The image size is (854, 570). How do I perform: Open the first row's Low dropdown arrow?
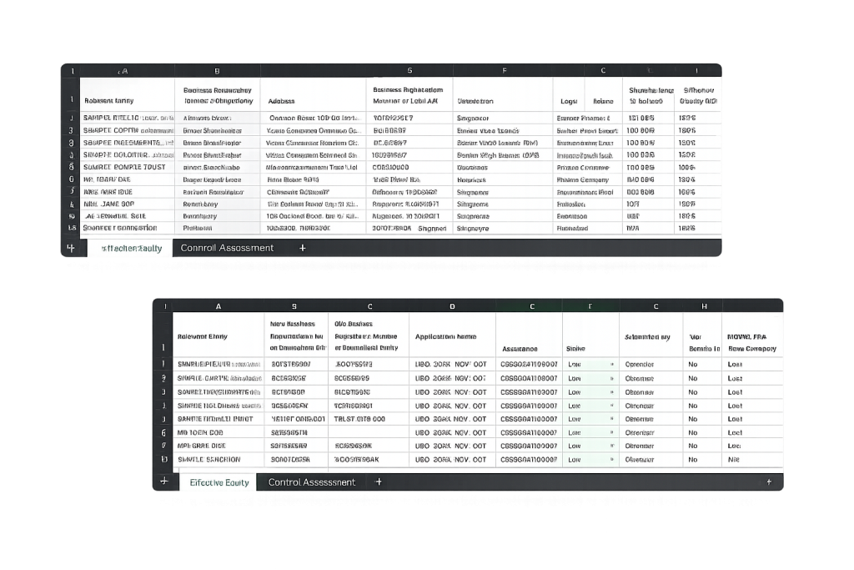pos(612,364)
